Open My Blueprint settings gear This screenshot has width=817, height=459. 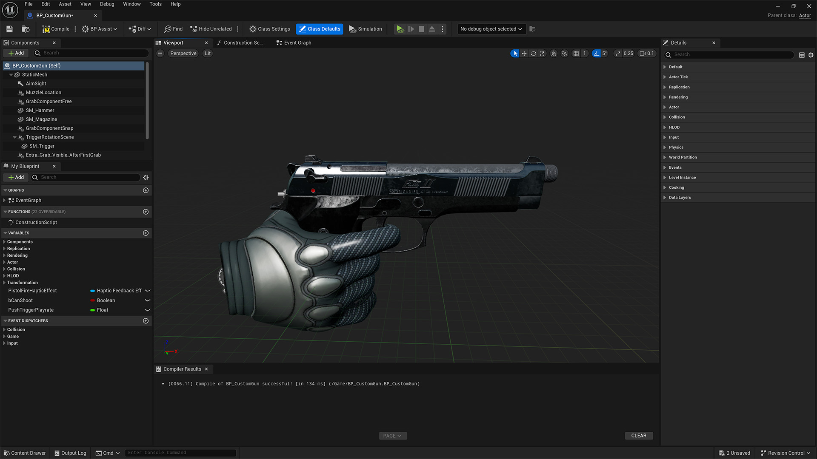(x=146, y=177)
